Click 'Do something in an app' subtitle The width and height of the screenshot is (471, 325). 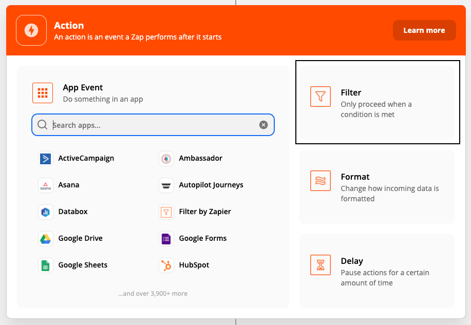pos(103,99)
